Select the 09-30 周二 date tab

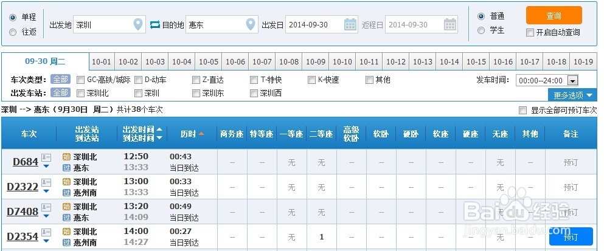point(45,61)
